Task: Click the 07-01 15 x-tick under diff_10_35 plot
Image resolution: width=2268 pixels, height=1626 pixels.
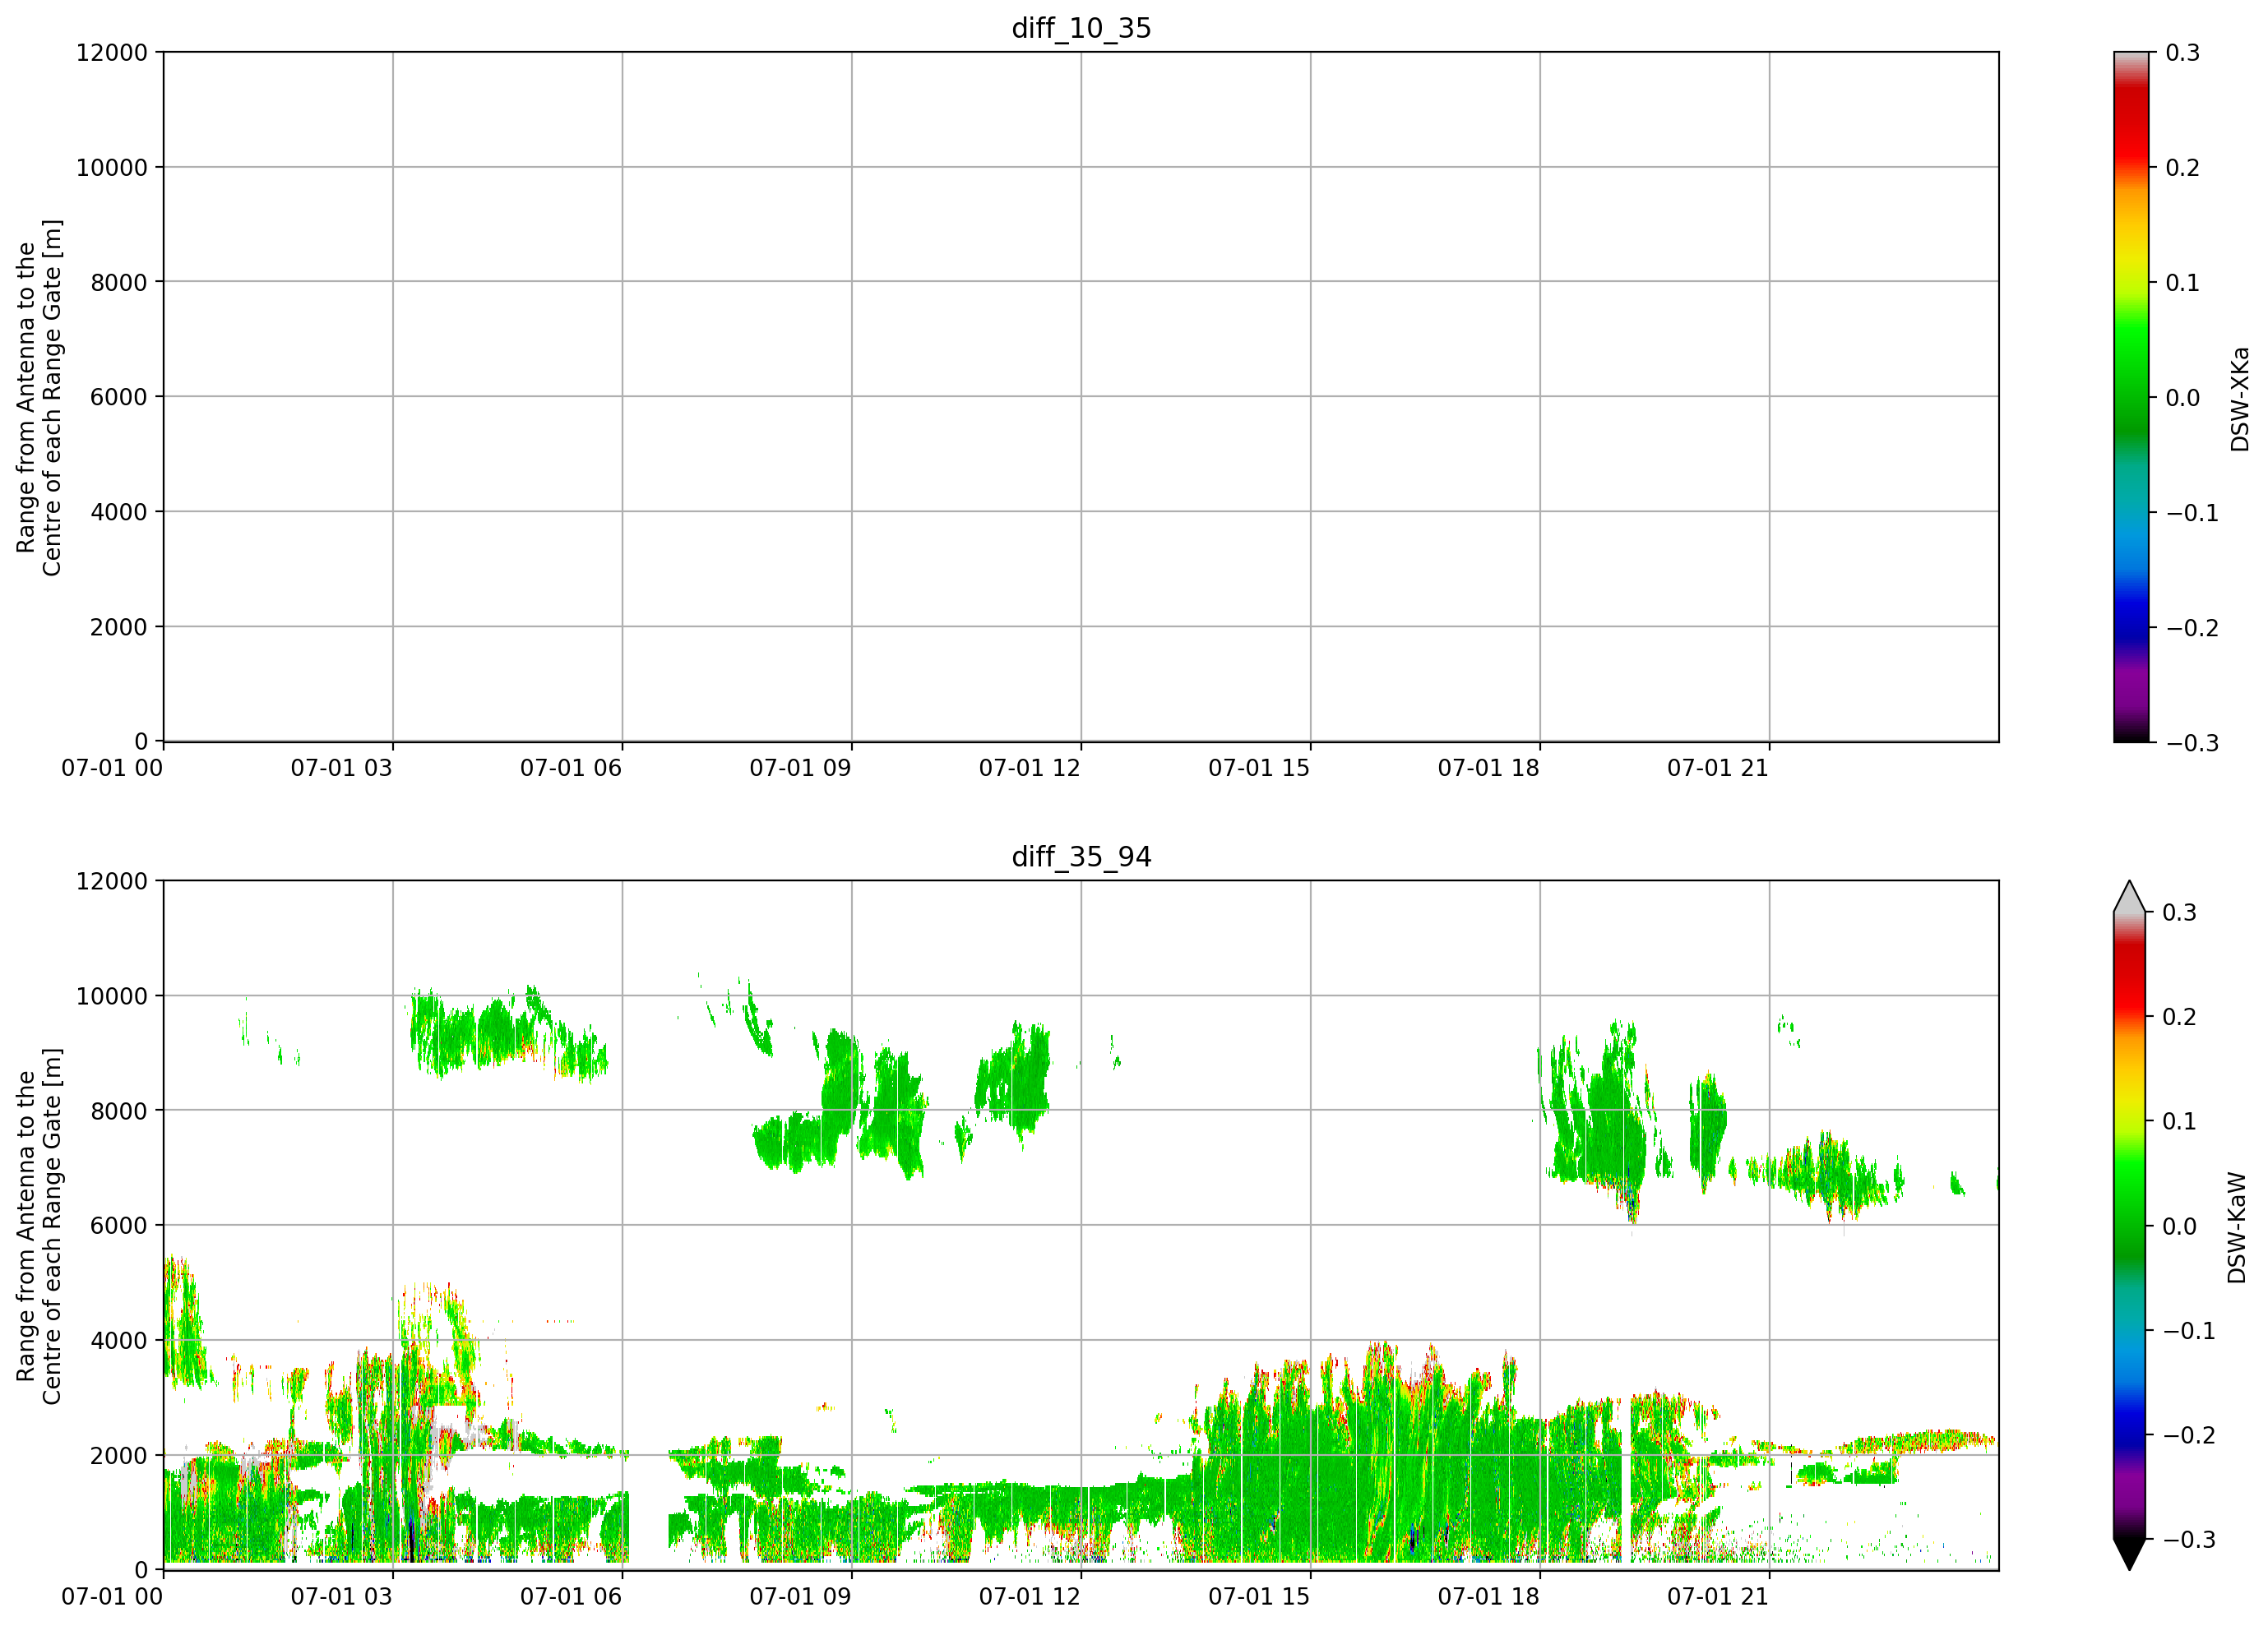Action: [x=1259, y=769]
